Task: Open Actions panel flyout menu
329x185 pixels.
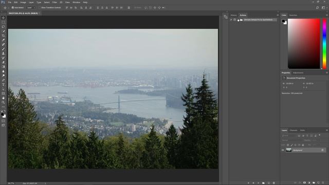Action: [278, 15]
